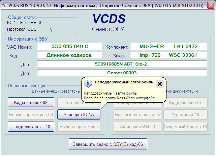216x156 pixels.
Task: Click the Просьба обновить Ross-Tech интерфейс message
Action: click(x=120, y=98)
